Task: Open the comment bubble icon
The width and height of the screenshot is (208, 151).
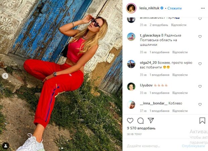Action: 140,121
